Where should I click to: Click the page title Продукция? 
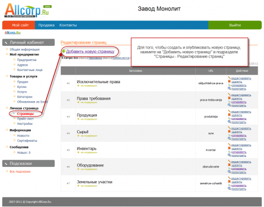[87, 115]
